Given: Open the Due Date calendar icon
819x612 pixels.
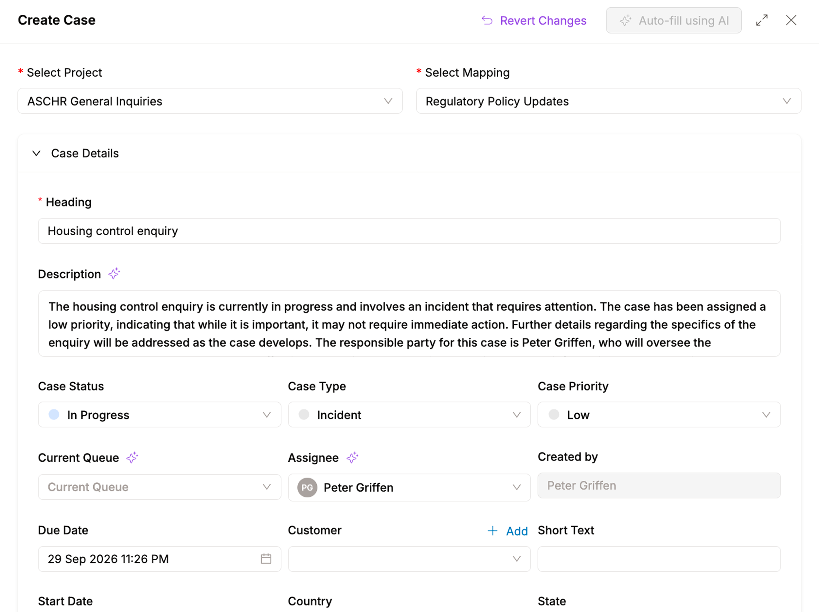Looking at the screenshot, I should tap(266, 558).
